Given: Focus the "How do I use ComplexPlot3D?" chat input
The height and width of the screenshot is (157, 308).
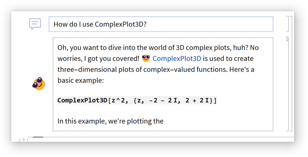Looking at the screenshot, I should coord(161,24).
